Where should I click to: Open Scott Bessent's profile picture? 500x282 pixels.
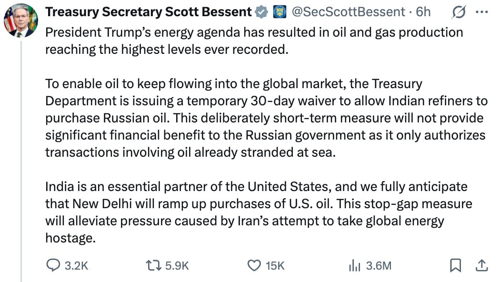pyautogui.click(x=20, y=20)
